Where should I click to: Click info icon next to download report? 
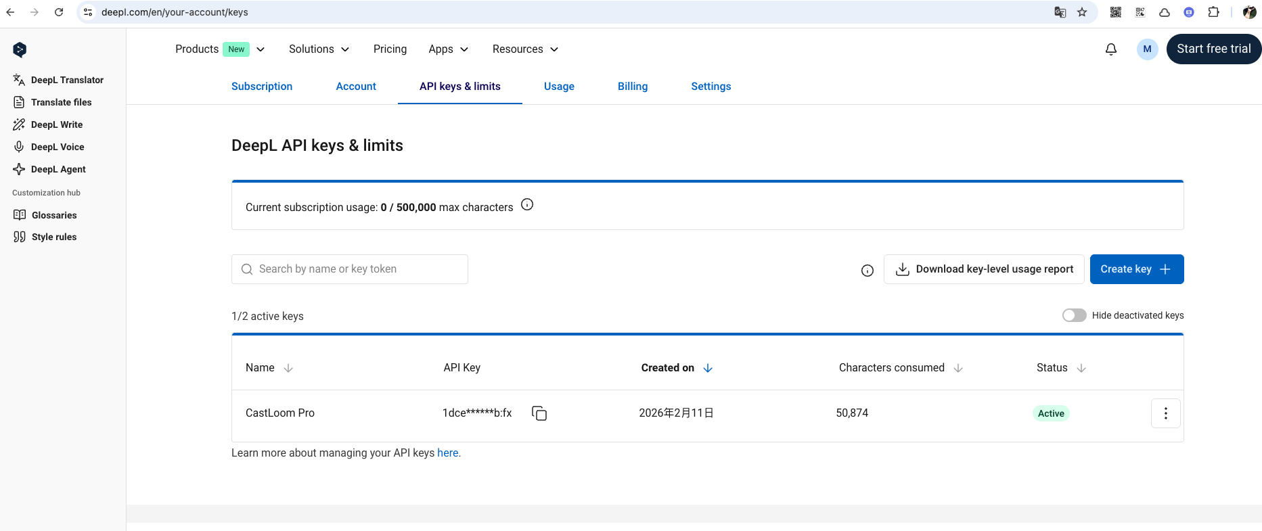[867, 271]
